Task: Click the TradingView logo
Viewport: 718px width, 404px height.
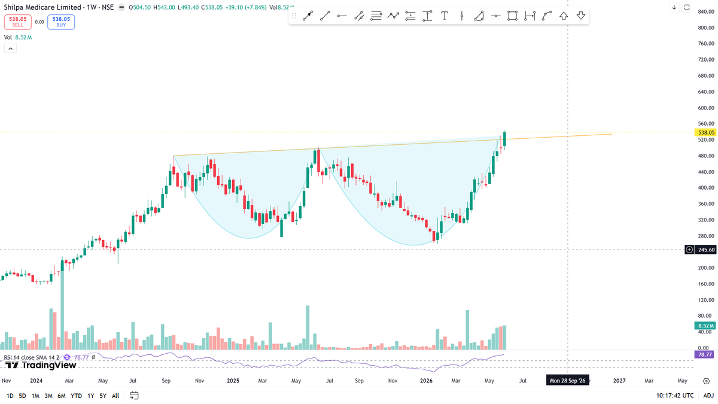Action: (41, 364)
